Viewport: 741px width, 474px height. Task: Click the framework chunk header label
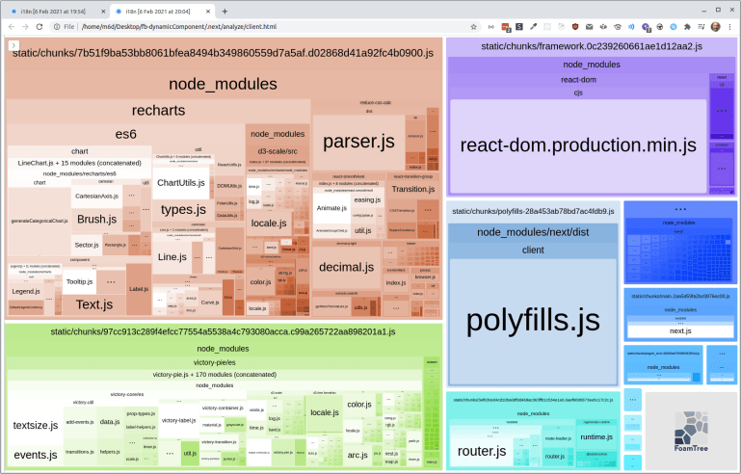coord(592,46)
